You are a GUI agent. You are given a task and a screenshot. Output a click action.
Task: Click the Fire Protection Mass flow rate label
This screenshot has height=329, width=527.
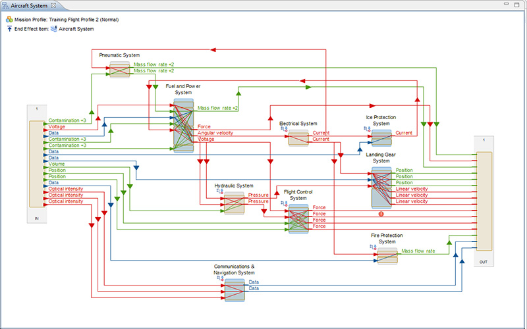418,251
